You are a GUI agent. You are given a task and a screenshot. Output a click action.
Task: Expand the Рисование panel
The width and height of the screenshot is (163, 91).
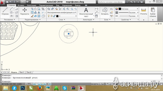tap(10, 20)
